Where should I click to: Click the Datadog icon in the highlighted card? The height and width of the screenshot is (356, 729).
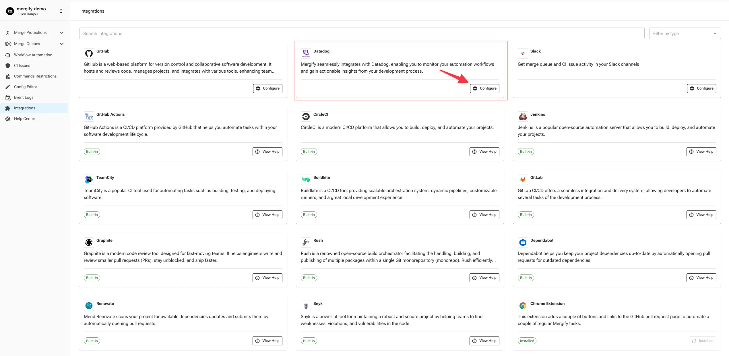coord(306,53)
